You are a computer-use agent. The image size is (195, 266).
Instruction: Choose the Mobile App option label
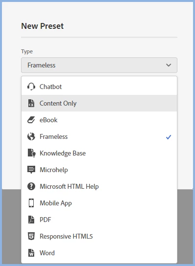tap(56, 203)
